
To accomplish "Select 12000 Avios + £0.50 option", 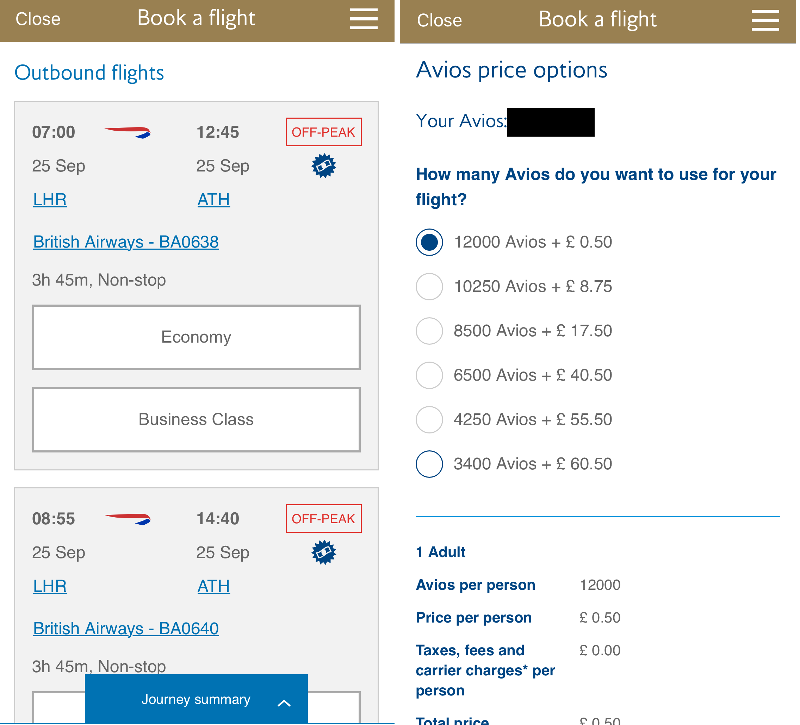I will (x=429, y=242).
